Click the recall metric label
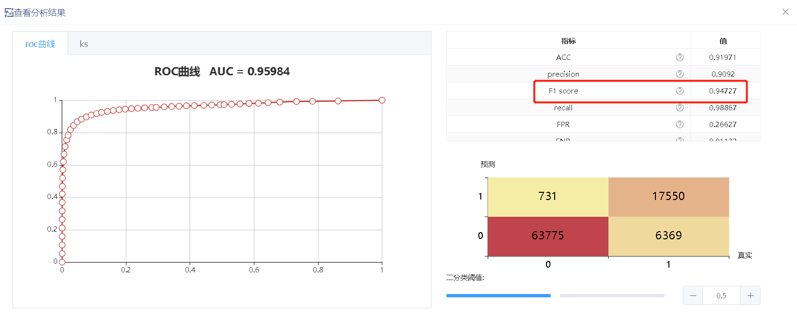 (563, 107)
